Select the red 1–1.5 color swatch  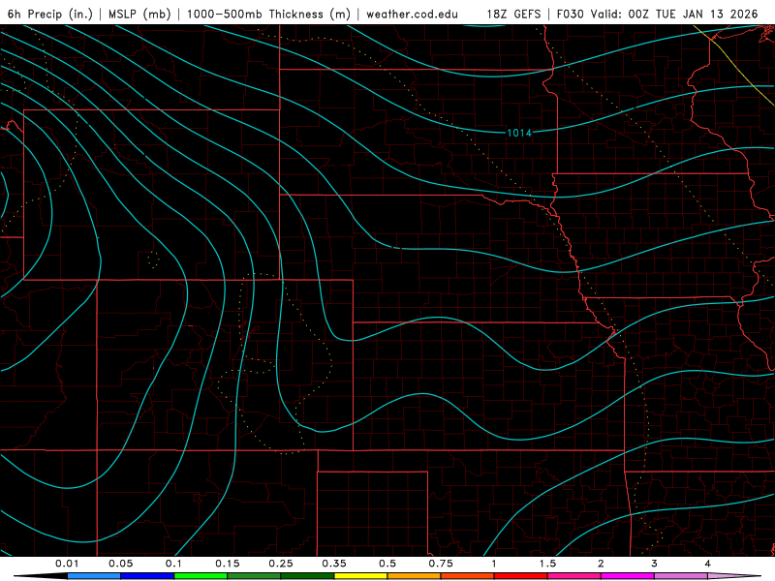pyautogui.click(x=521, y=576)
